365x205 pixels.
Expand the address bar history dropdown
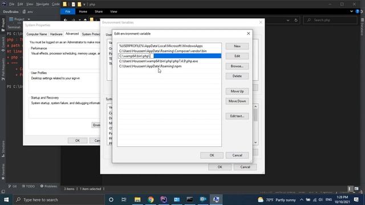click(x=288, y=20)
